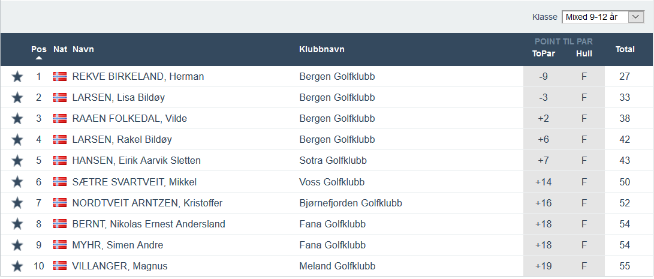Open player BERNT, Nikolas Ernest Andersland

[149, 224]
